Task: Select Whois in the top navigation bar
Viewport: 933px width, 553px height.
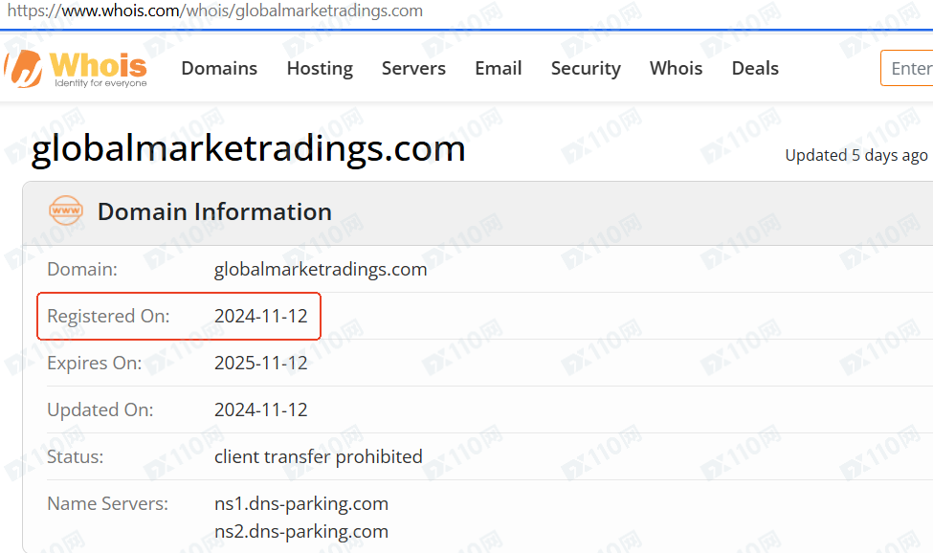Action: (x=676, y=69)
